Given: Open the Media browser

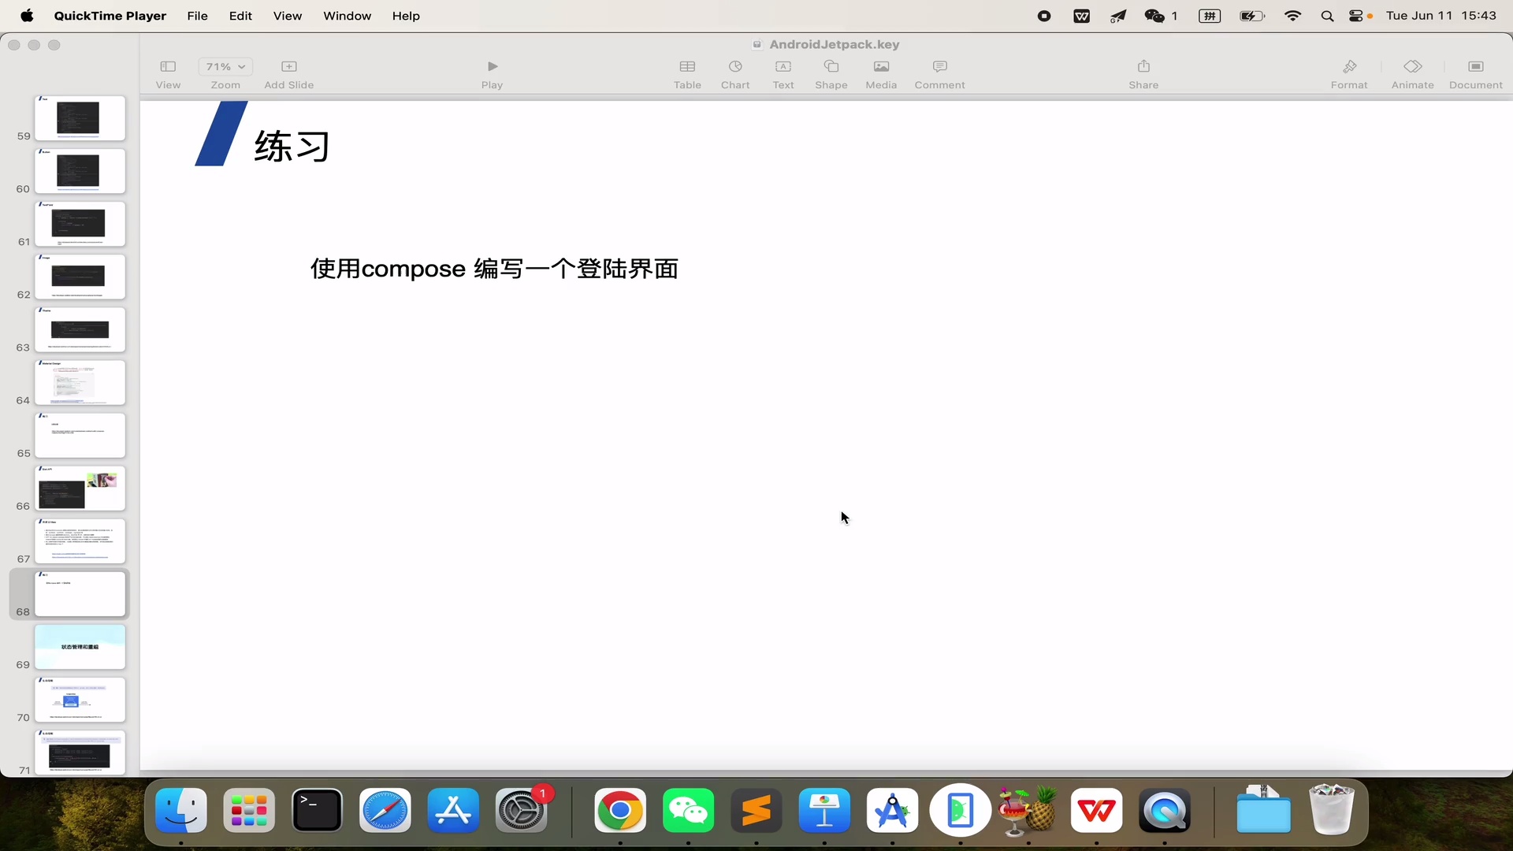Looking at the screenshot, I should (x=880, y=73).
